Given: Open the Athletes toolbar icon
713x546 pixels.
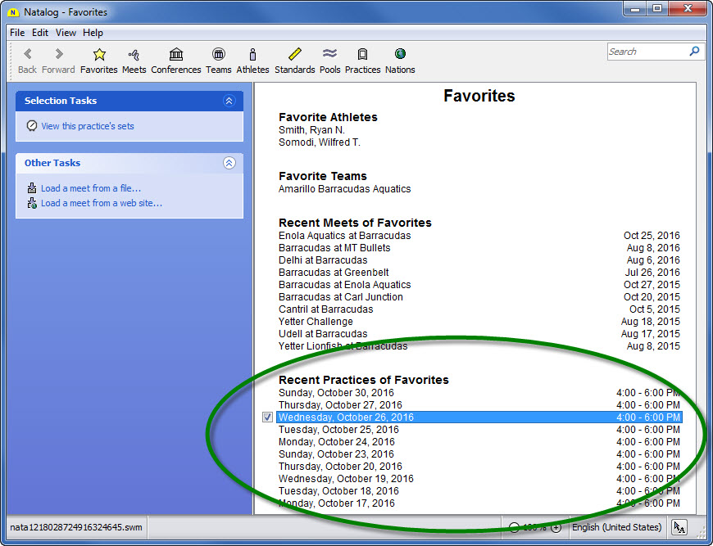Looking at the screenshot, I should (252, 55).
